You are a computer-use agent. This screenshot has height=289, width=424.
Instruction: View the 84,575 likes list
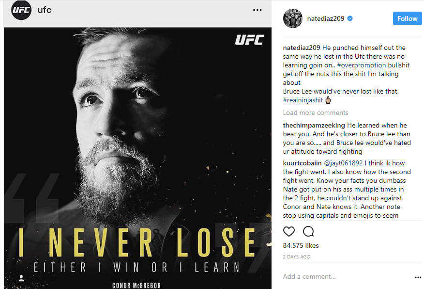pos(301,246)
